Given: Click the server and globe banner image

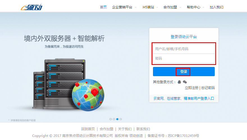Looking at the screenshot, I should 68,85.
